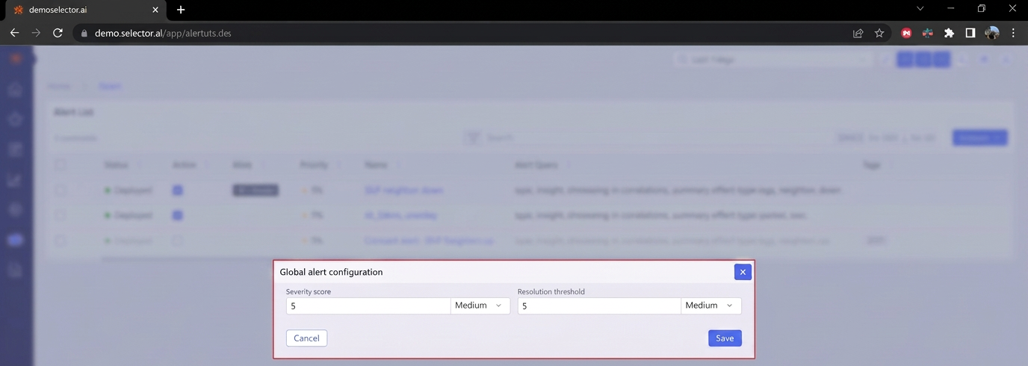Screen dimensions: 1028x366
Task: Open the Chrome three-dot menu
Action: click(x=1013, y=33)
